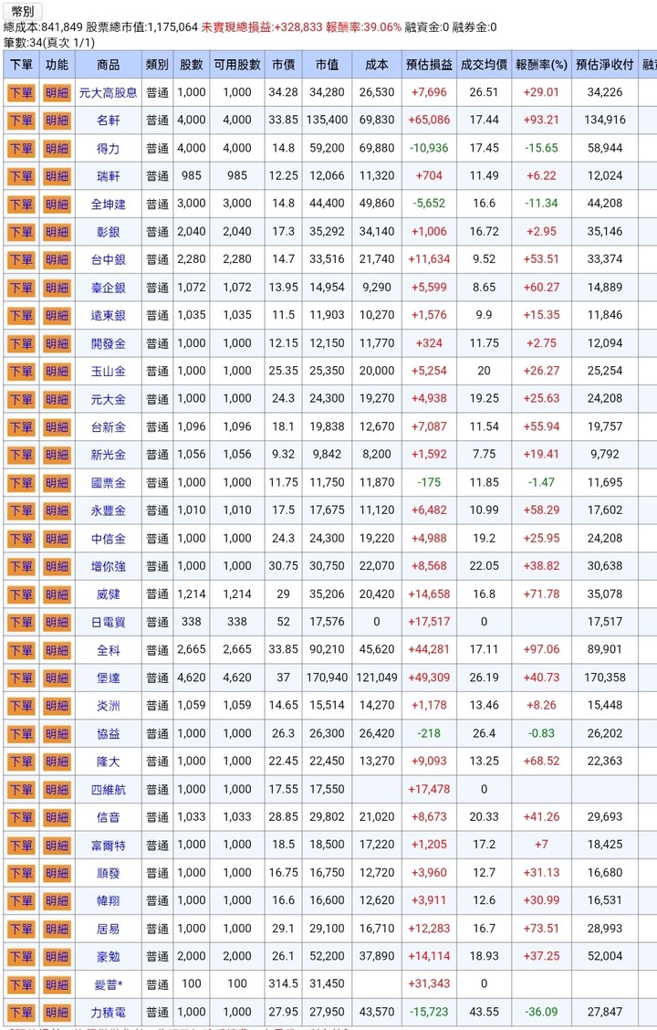View 明細 of 力積電
The image size is (657, 1030).
point(57,1013)
